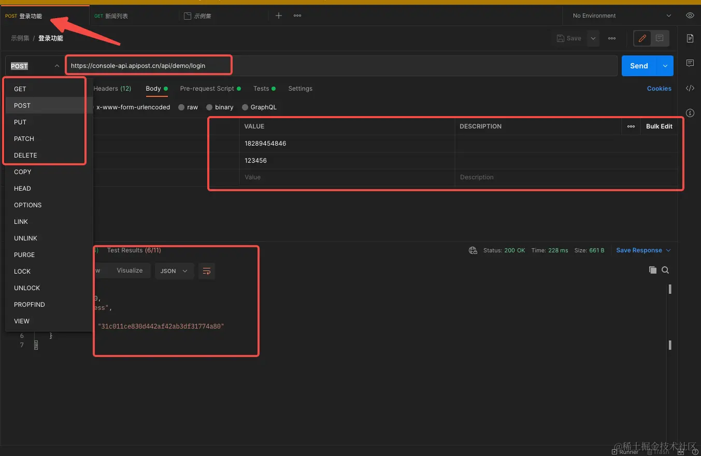
Task: Click the network globe icon beside Status
Action: click(473, 250)
